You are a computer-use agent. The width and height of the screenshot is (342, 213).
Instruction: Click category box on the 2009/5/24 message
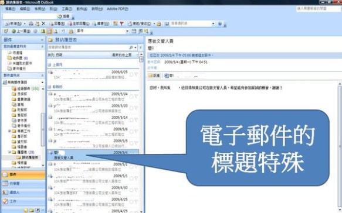point(131,97)
